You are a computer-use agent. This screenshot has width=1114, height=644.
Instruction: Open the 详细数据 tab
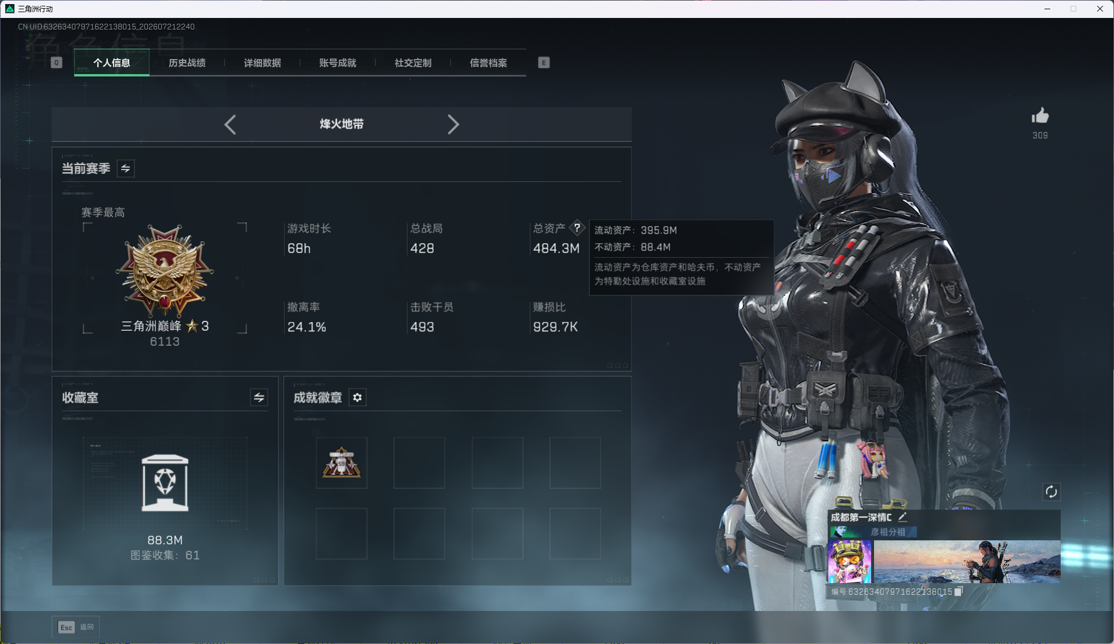[x=263, y=63]
